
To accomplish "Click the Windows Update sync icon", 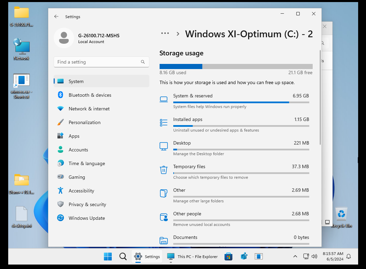I will pyautogui.click(x=60, y=218).
